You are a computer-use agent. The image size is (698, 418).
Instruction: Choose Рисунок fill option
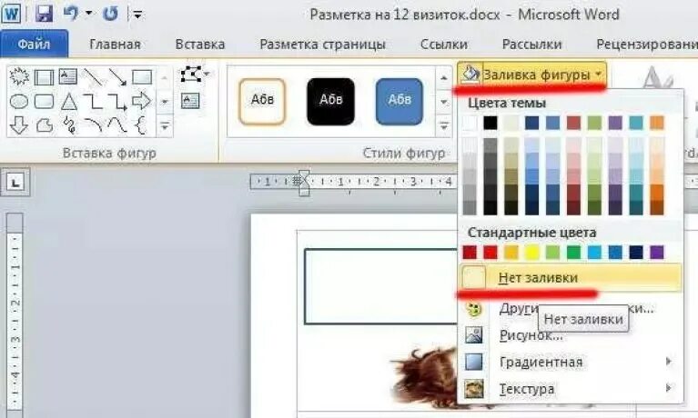point(571,334)
